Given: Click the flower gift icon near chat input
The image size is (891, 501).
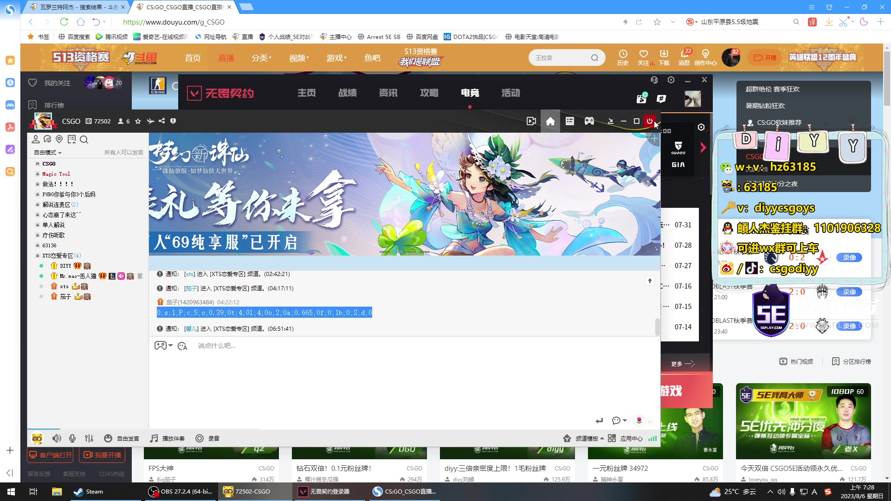Looking at the screenshot, I should click(x=639, y=420).
